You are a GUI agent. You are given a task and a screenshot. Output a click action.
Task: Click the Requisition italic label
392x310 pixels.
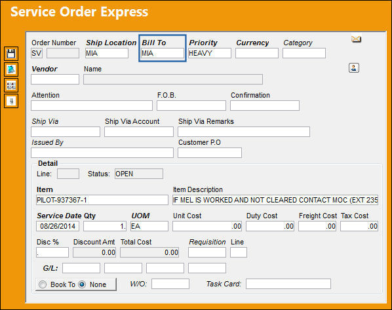(x=207, y=242)
